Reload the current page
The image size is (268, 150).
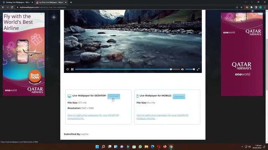click(12, 7)
